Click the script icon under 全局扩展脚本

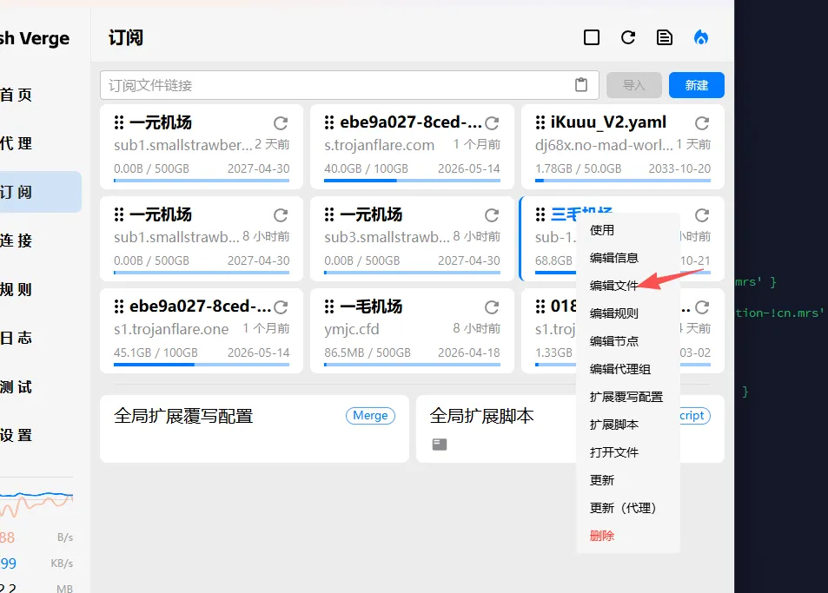pos(439,444)
